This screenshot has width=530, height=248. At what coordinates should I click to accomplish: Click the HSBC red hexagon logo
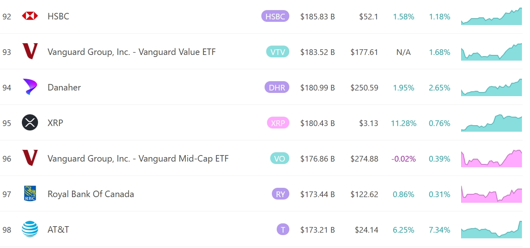[x=30, y=16]
